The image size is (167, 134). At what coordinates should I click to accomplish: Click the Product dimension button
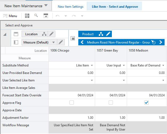(x=88, y=34)
